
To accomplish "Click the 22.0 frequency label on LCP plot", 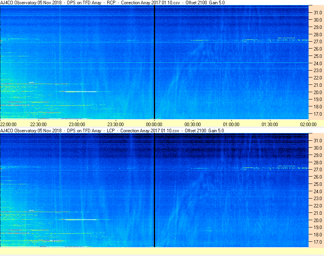I will [318, 206].
